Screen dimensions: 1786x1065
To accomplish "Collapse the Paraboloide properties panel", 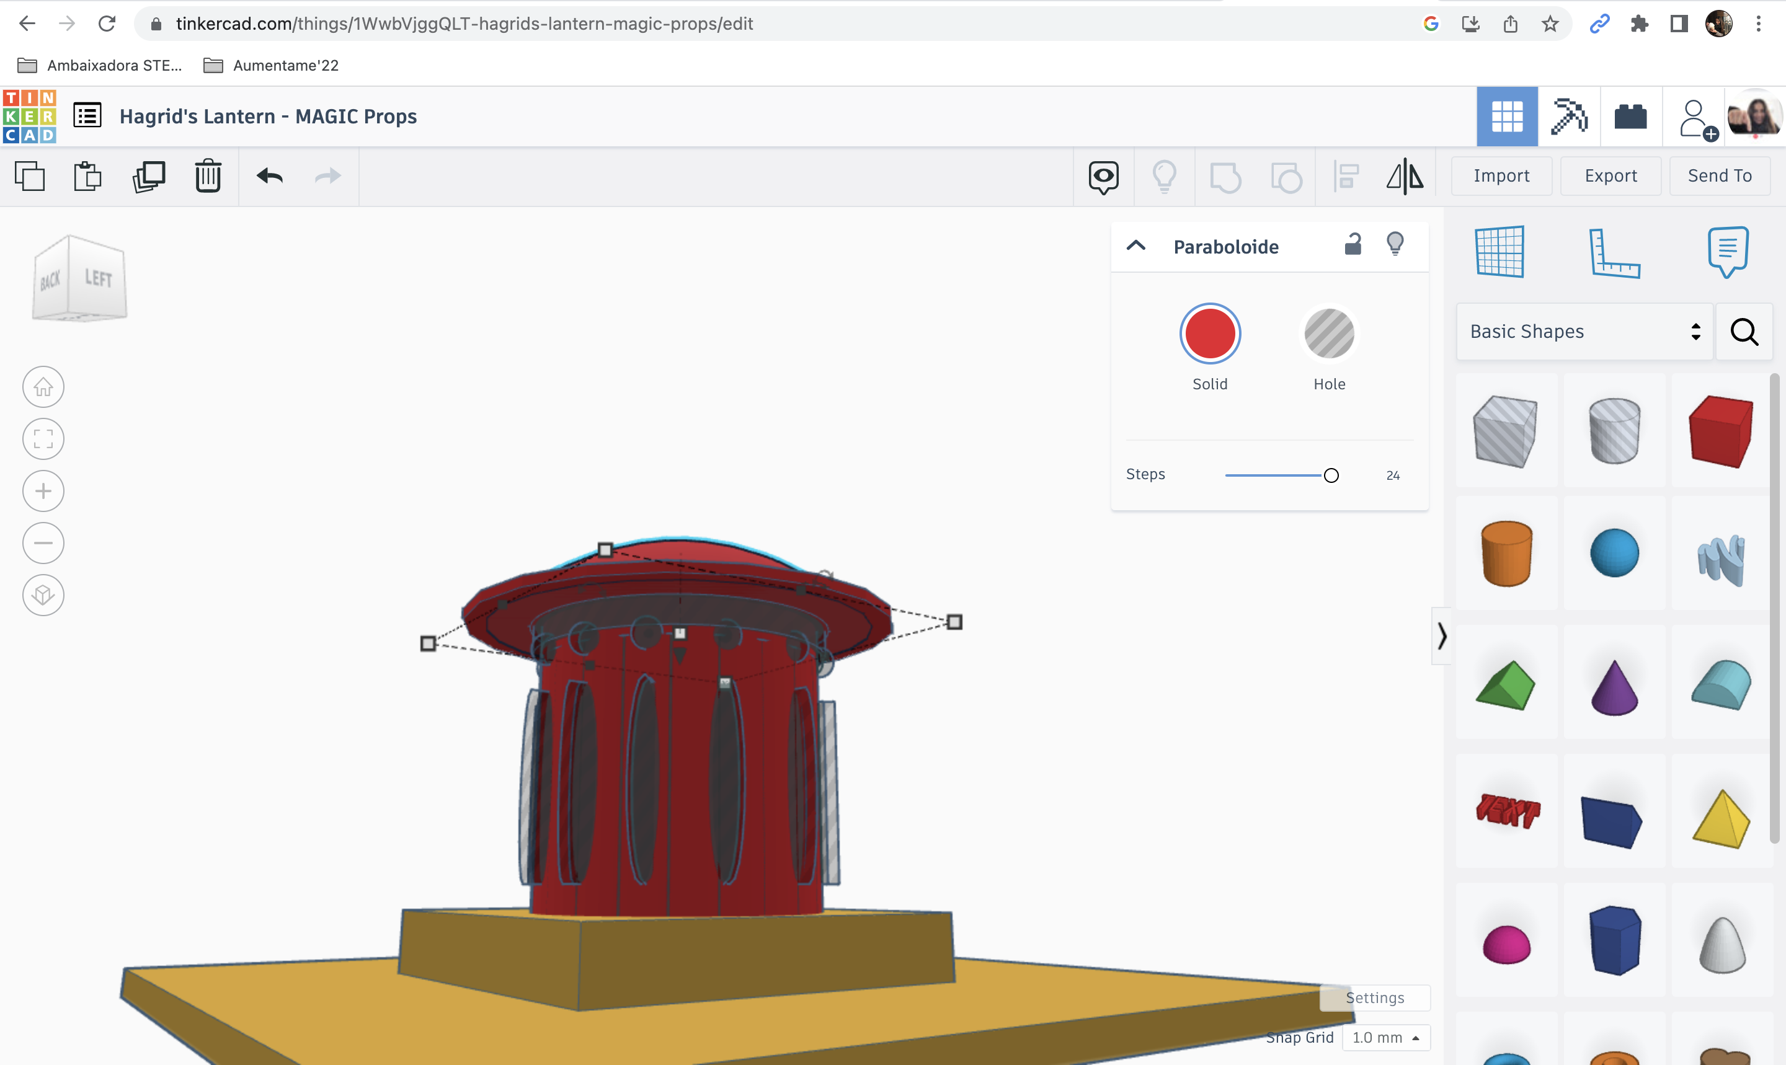I will 1136,245.
